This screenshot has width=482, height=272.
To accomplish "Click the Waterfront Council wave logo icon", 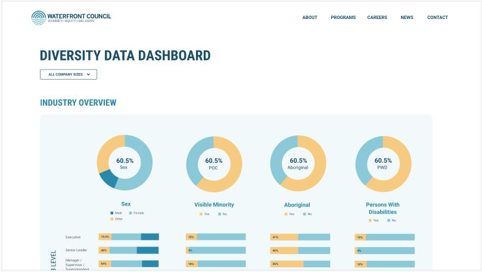I will point(39,18).
